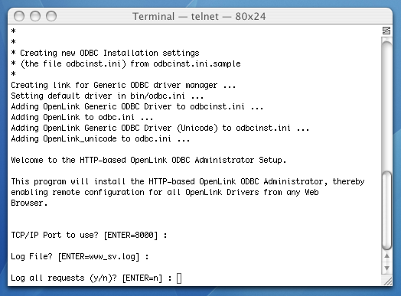
Task: Close the Terminal window with leftmost button
Action: (19, 16)
